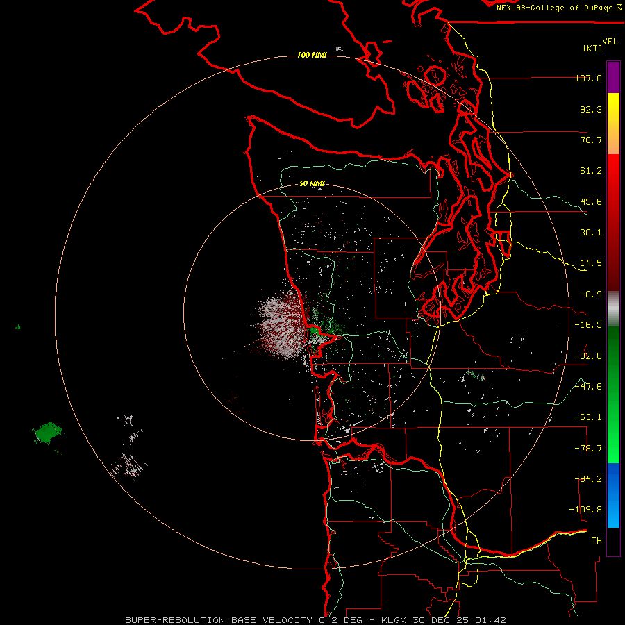
Task: Click the VEL legend title
Action: tap(610, 42)
